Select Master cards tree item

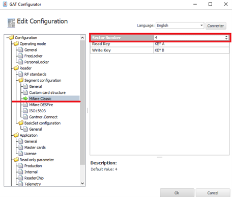[35, 147]
